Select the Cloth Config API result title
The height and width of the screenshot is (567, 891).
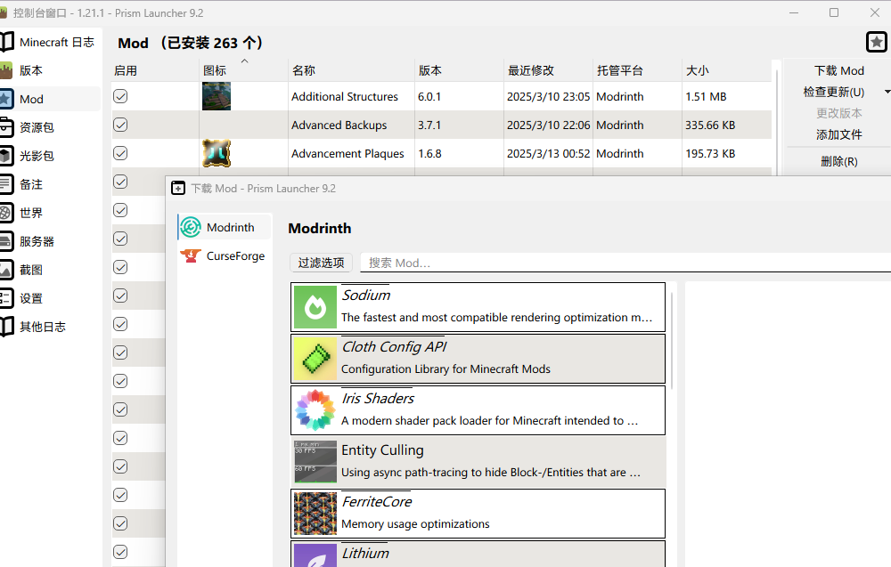coord(394,347)
